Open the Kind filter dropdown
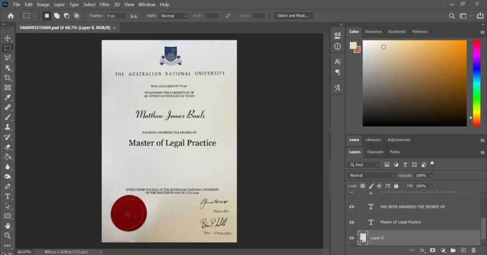The image size is (487, 255). coord(364,165)
